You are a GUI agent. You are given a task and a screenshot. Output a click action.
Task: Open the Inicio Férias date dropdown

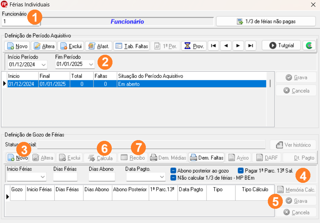coord(43,177)
